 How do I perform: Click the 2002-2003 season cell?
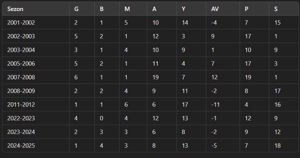point(21,36)
